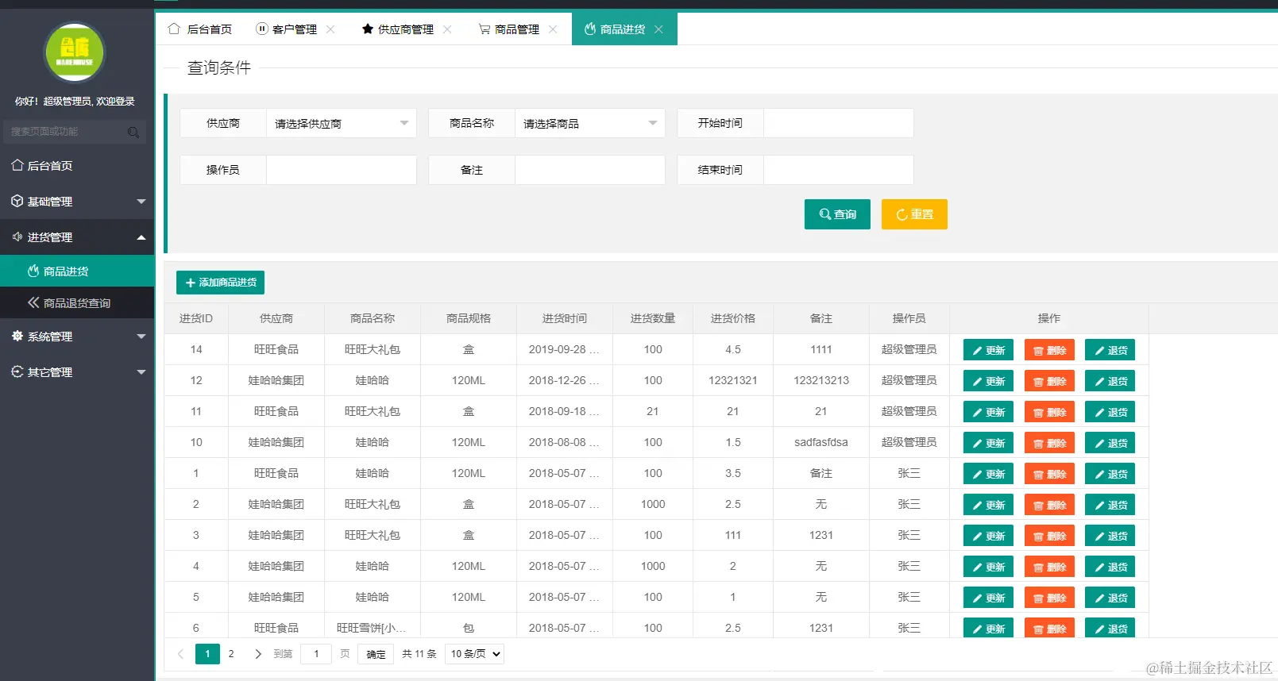Click the 查询 search button
The width and height of the screenshot is (1278, 681).
tap(837, 214)
